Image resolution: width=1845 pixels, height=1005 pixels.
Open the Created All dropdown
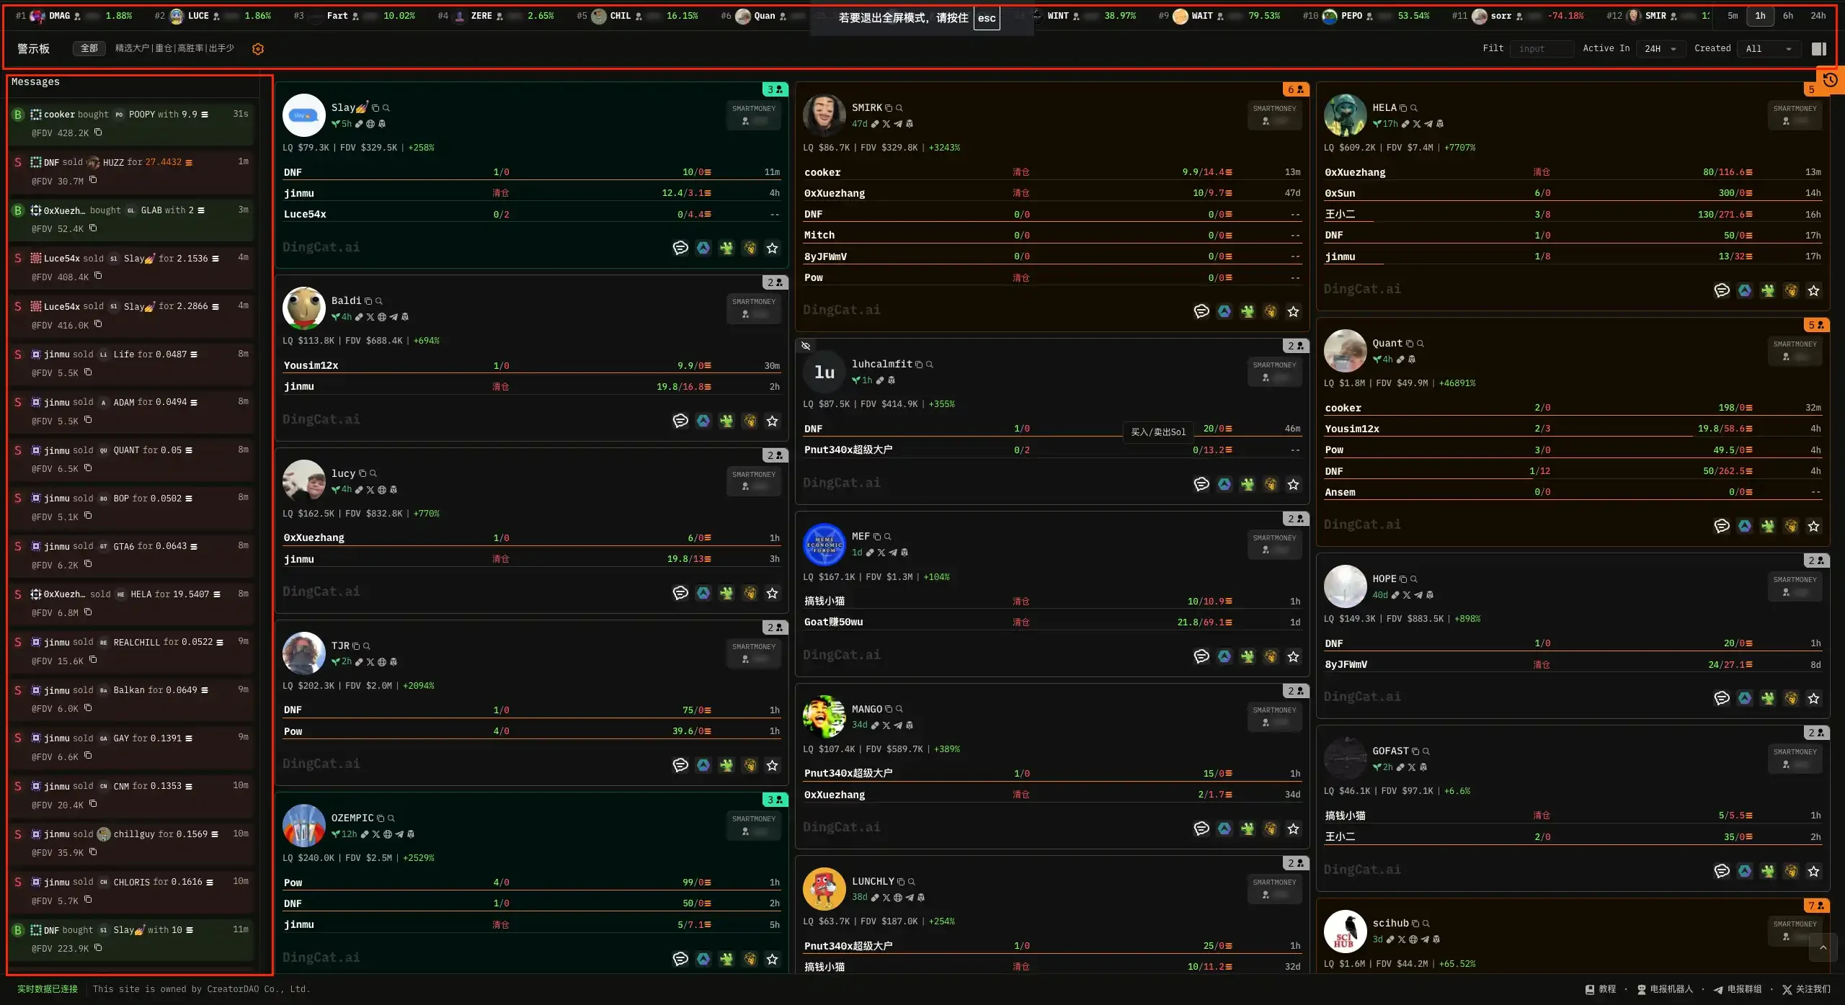point(1768,49)
